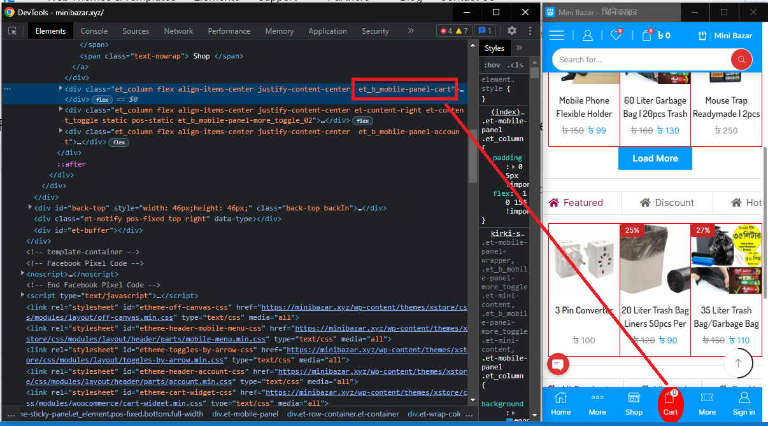Image resolution: width=768 pixels, height=426 pixels.
Task: Select the Featured products tab
Action: (x=576, y=203)
